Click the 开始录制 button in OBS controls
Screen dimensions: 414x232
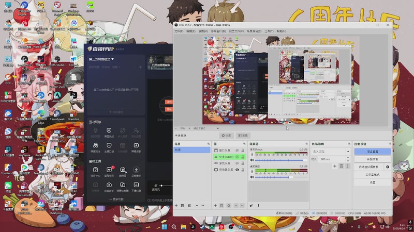pos(372,159)
